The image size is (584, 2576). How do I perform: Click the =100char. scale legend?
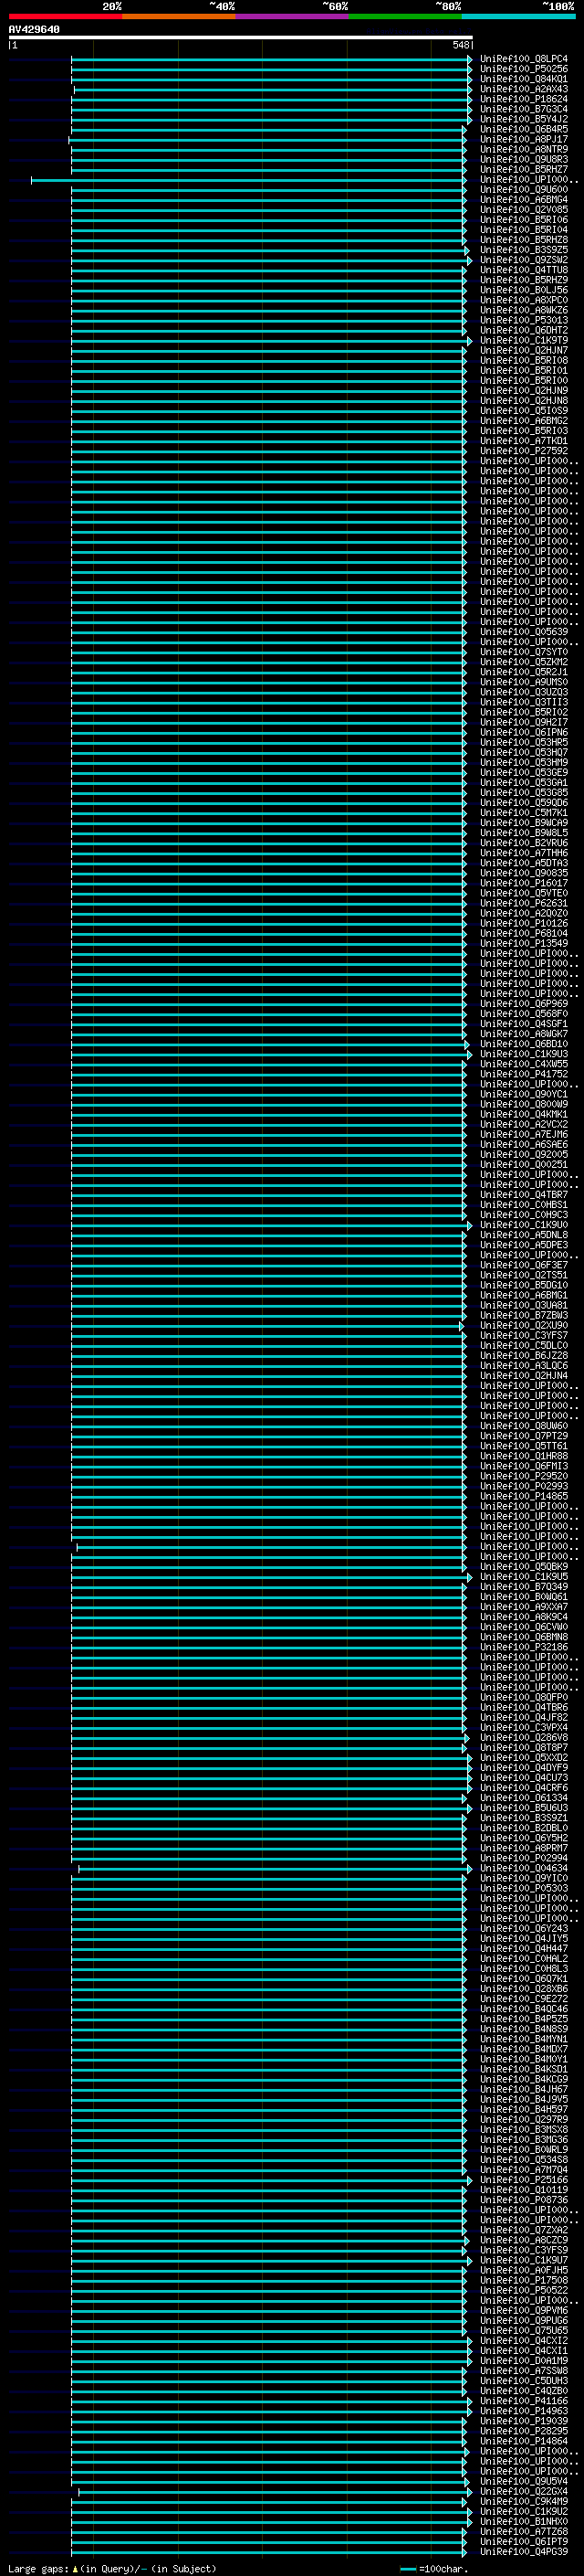[433, 2569]
